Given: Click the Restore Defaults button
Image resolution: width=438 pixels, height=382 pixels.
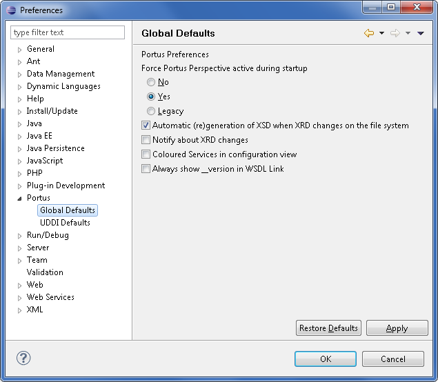Looking at the screenshot, I should tap(328, 328).
